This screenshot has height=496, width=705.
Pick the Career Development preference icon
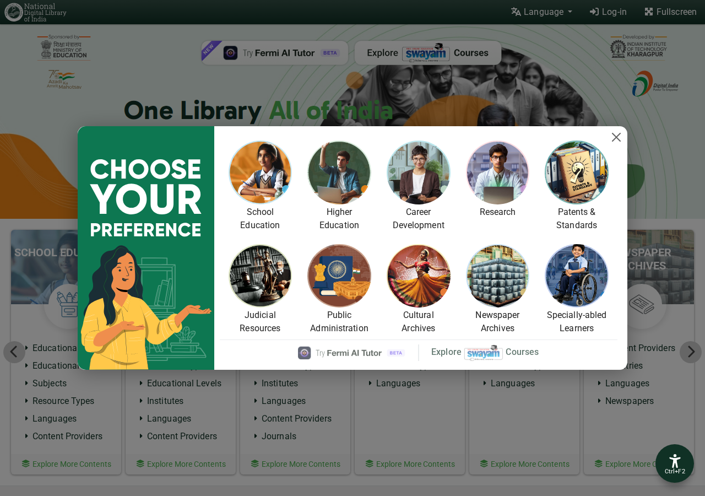419,172
